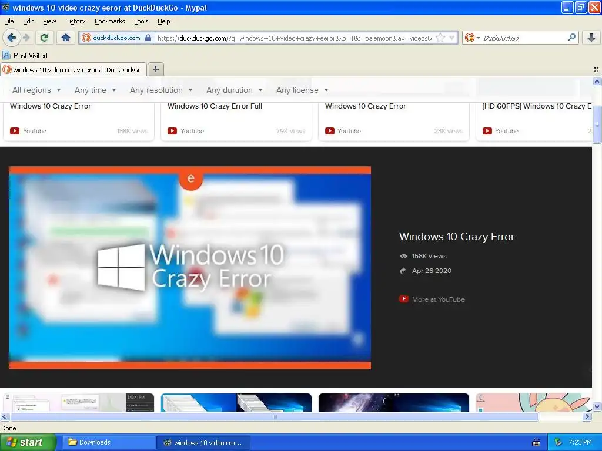Click the horizontal scrollbar thumb
Viewport: 602px width, 451px height.
[x=275, y=416]
